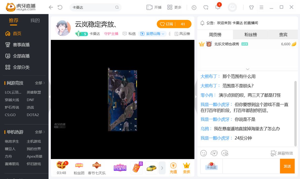
Task: Click the announcement bell icon
Action: coord(202,23)
